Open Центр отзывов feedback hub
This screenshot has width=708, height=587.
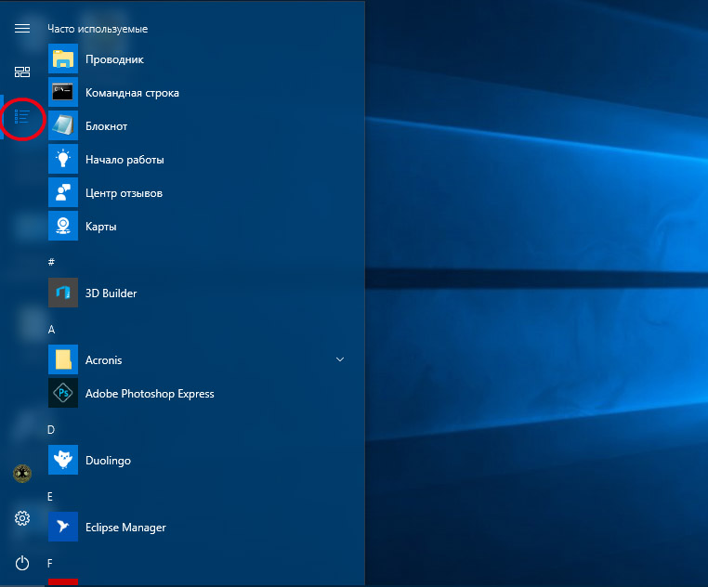[x=197, y=193]
